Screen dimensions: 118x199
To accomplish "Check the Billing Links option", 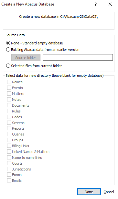I will 9,146.
